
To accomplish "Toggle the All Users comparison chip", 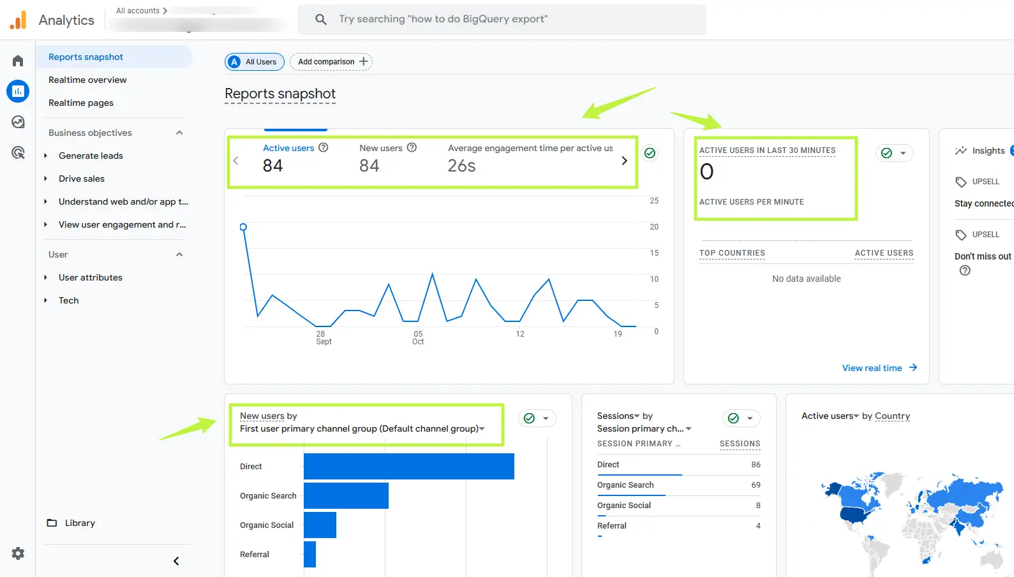I will [x=255, y=62].
